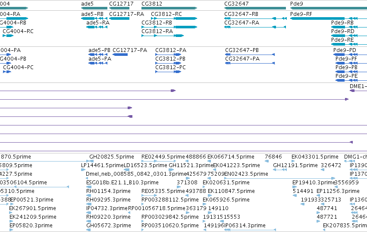
Task: Click EST ESG018b.E21.1_B10.3prime
Action: click(89, 187)
